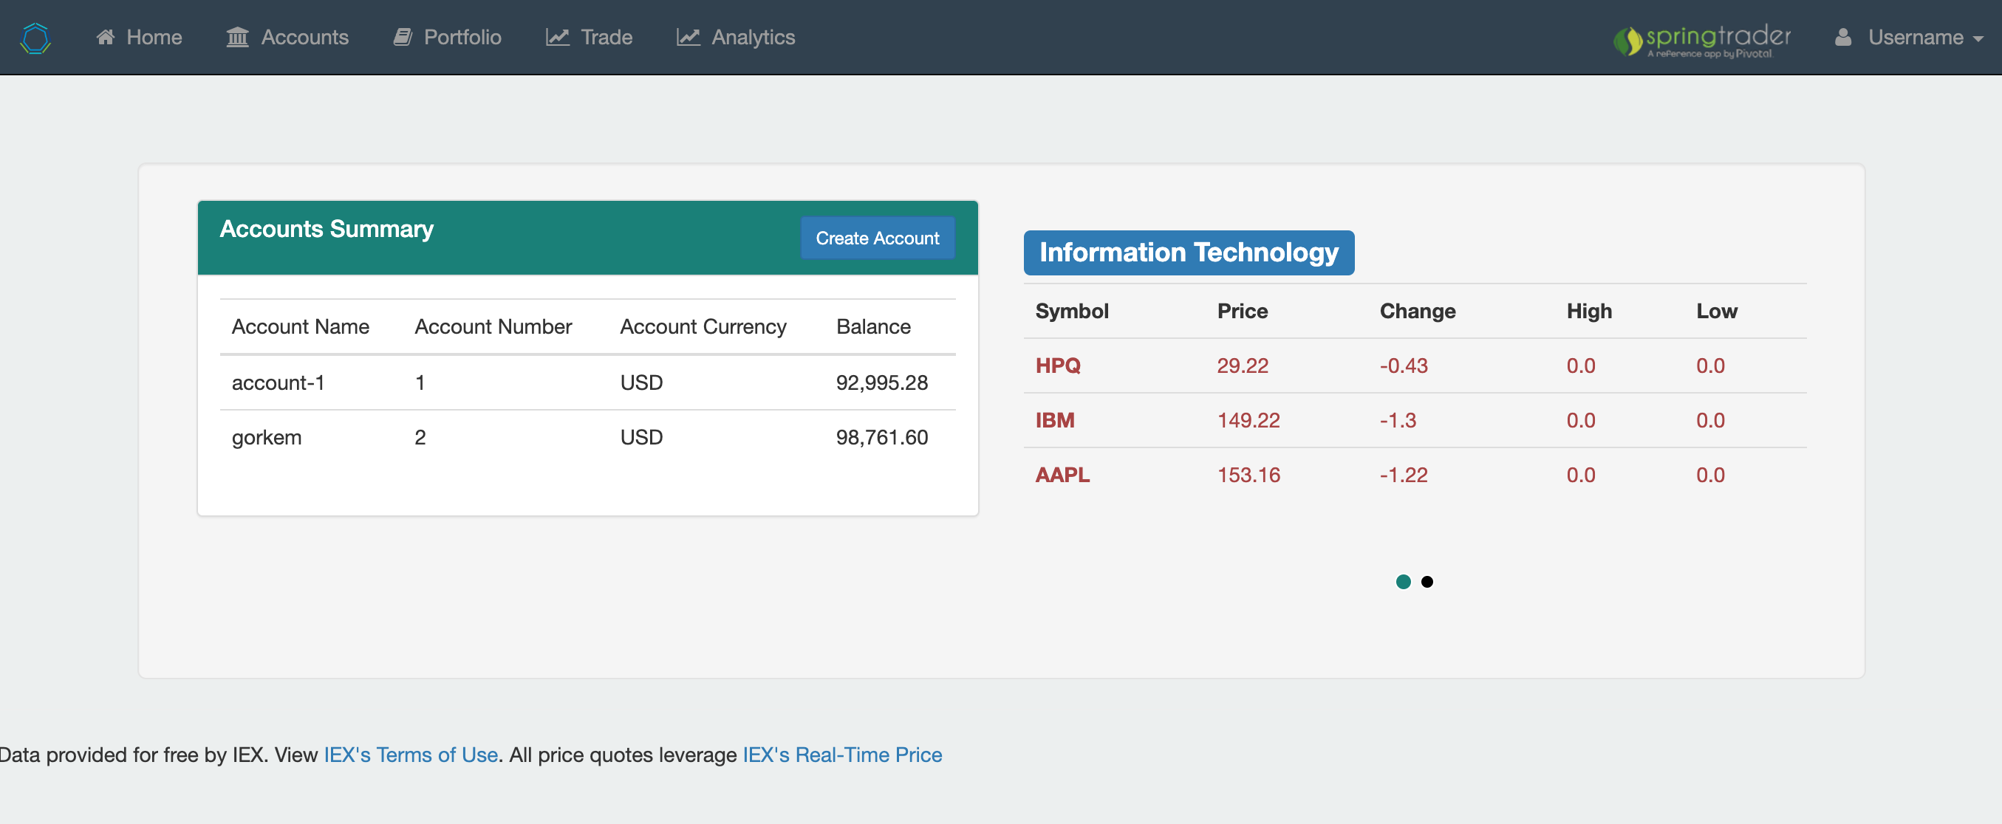Click the Information Technology sector label
The height and width of the screenshot is (824, 2002).
pyautogui.click(x=1189, y=253)
